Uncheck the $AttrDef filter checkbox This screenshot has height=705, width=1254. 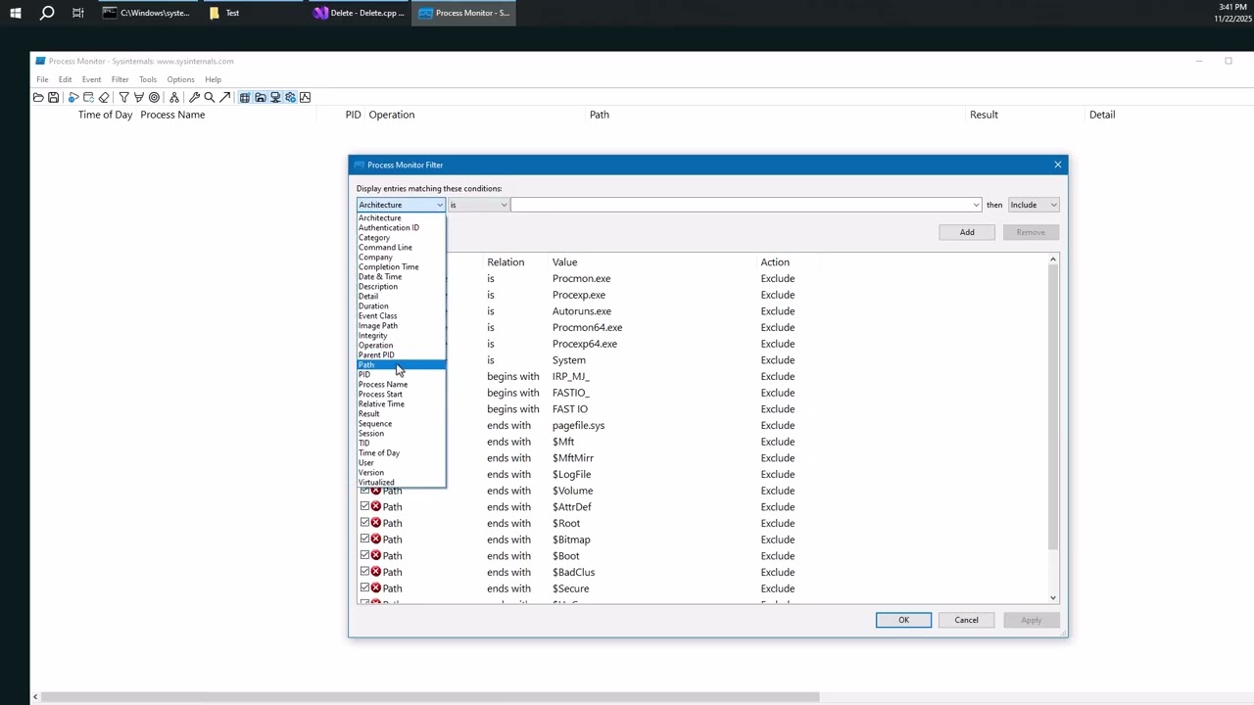[x=364, y=506]
